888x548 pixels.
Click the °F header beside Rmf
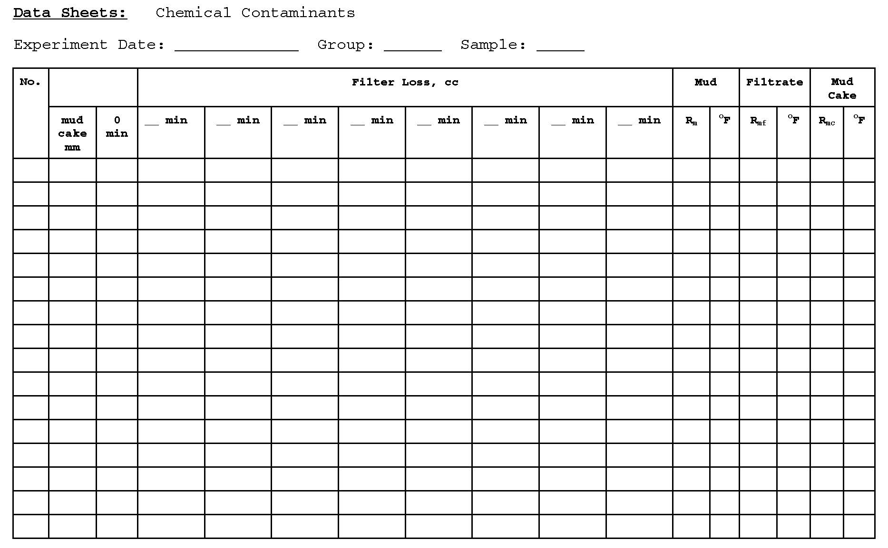click(x=793, y=120)
